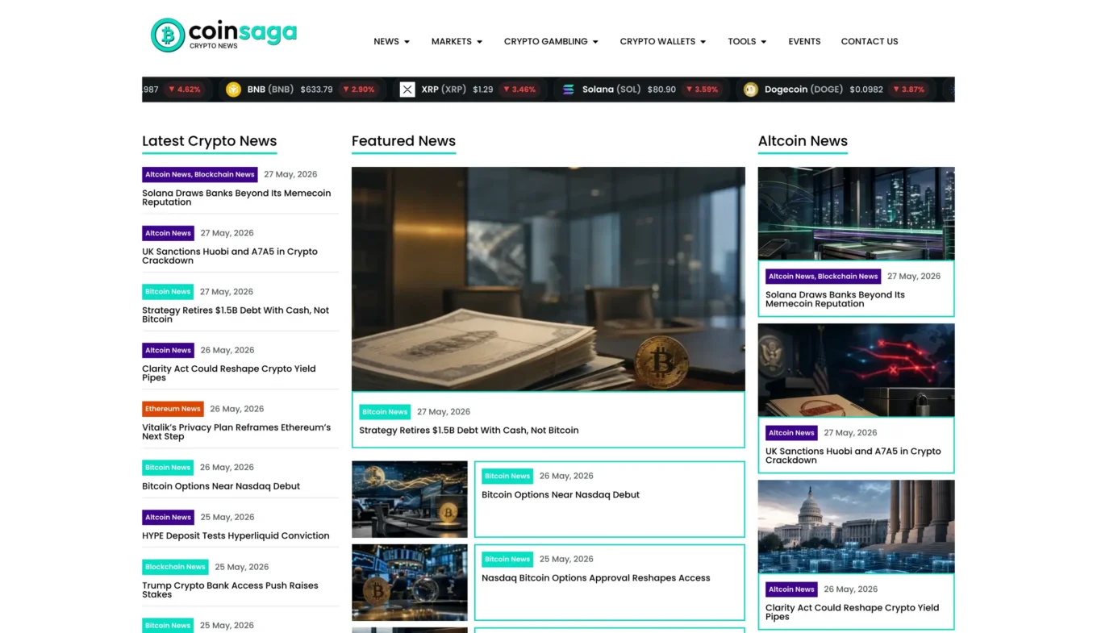
Task: Click Altcoin sidebar Capitol building image
Action: [857, 526]
